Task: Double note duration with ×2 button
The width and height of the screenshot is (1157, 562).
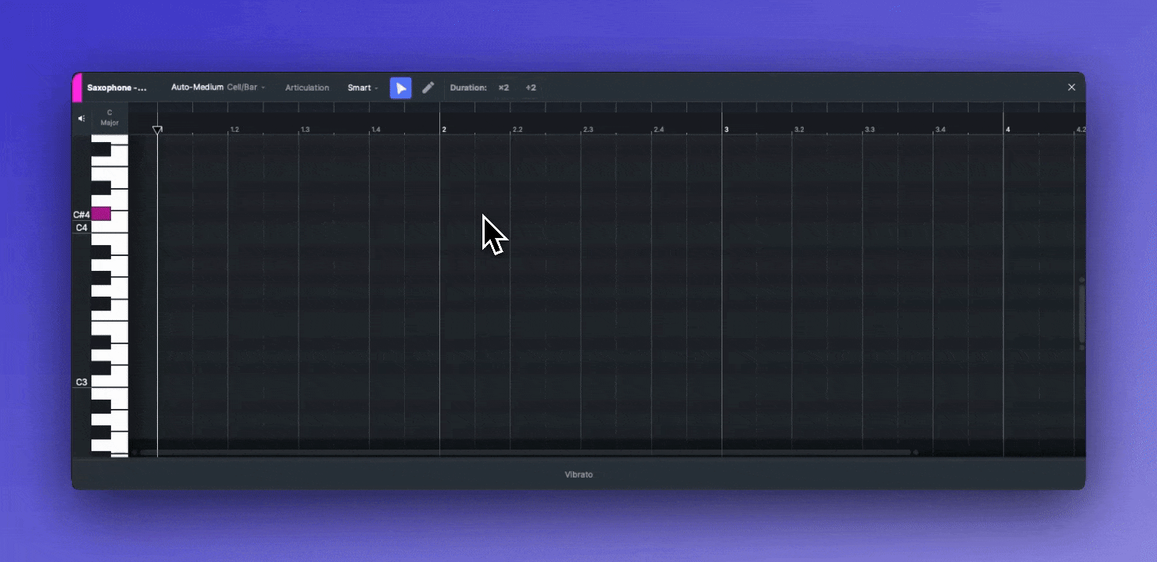Action: click(503, 88)
